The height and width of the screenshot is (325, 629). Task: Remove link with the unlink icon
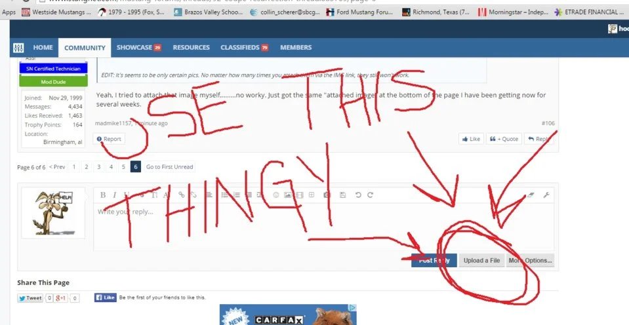click(x=193, y=195)
